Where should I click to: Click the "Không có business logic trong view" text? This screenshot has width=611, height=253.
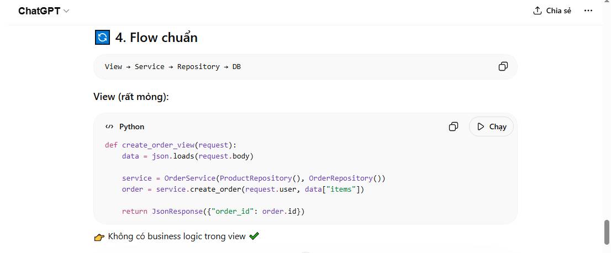coord(177,236)
